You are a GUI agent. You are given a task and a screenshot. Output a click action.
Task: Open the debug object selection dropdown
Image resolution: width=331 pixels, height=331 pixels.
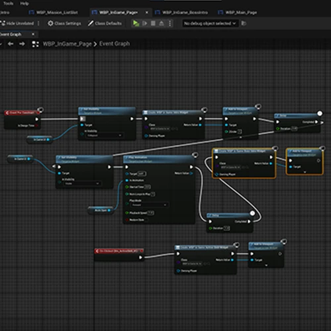[211, 23]
